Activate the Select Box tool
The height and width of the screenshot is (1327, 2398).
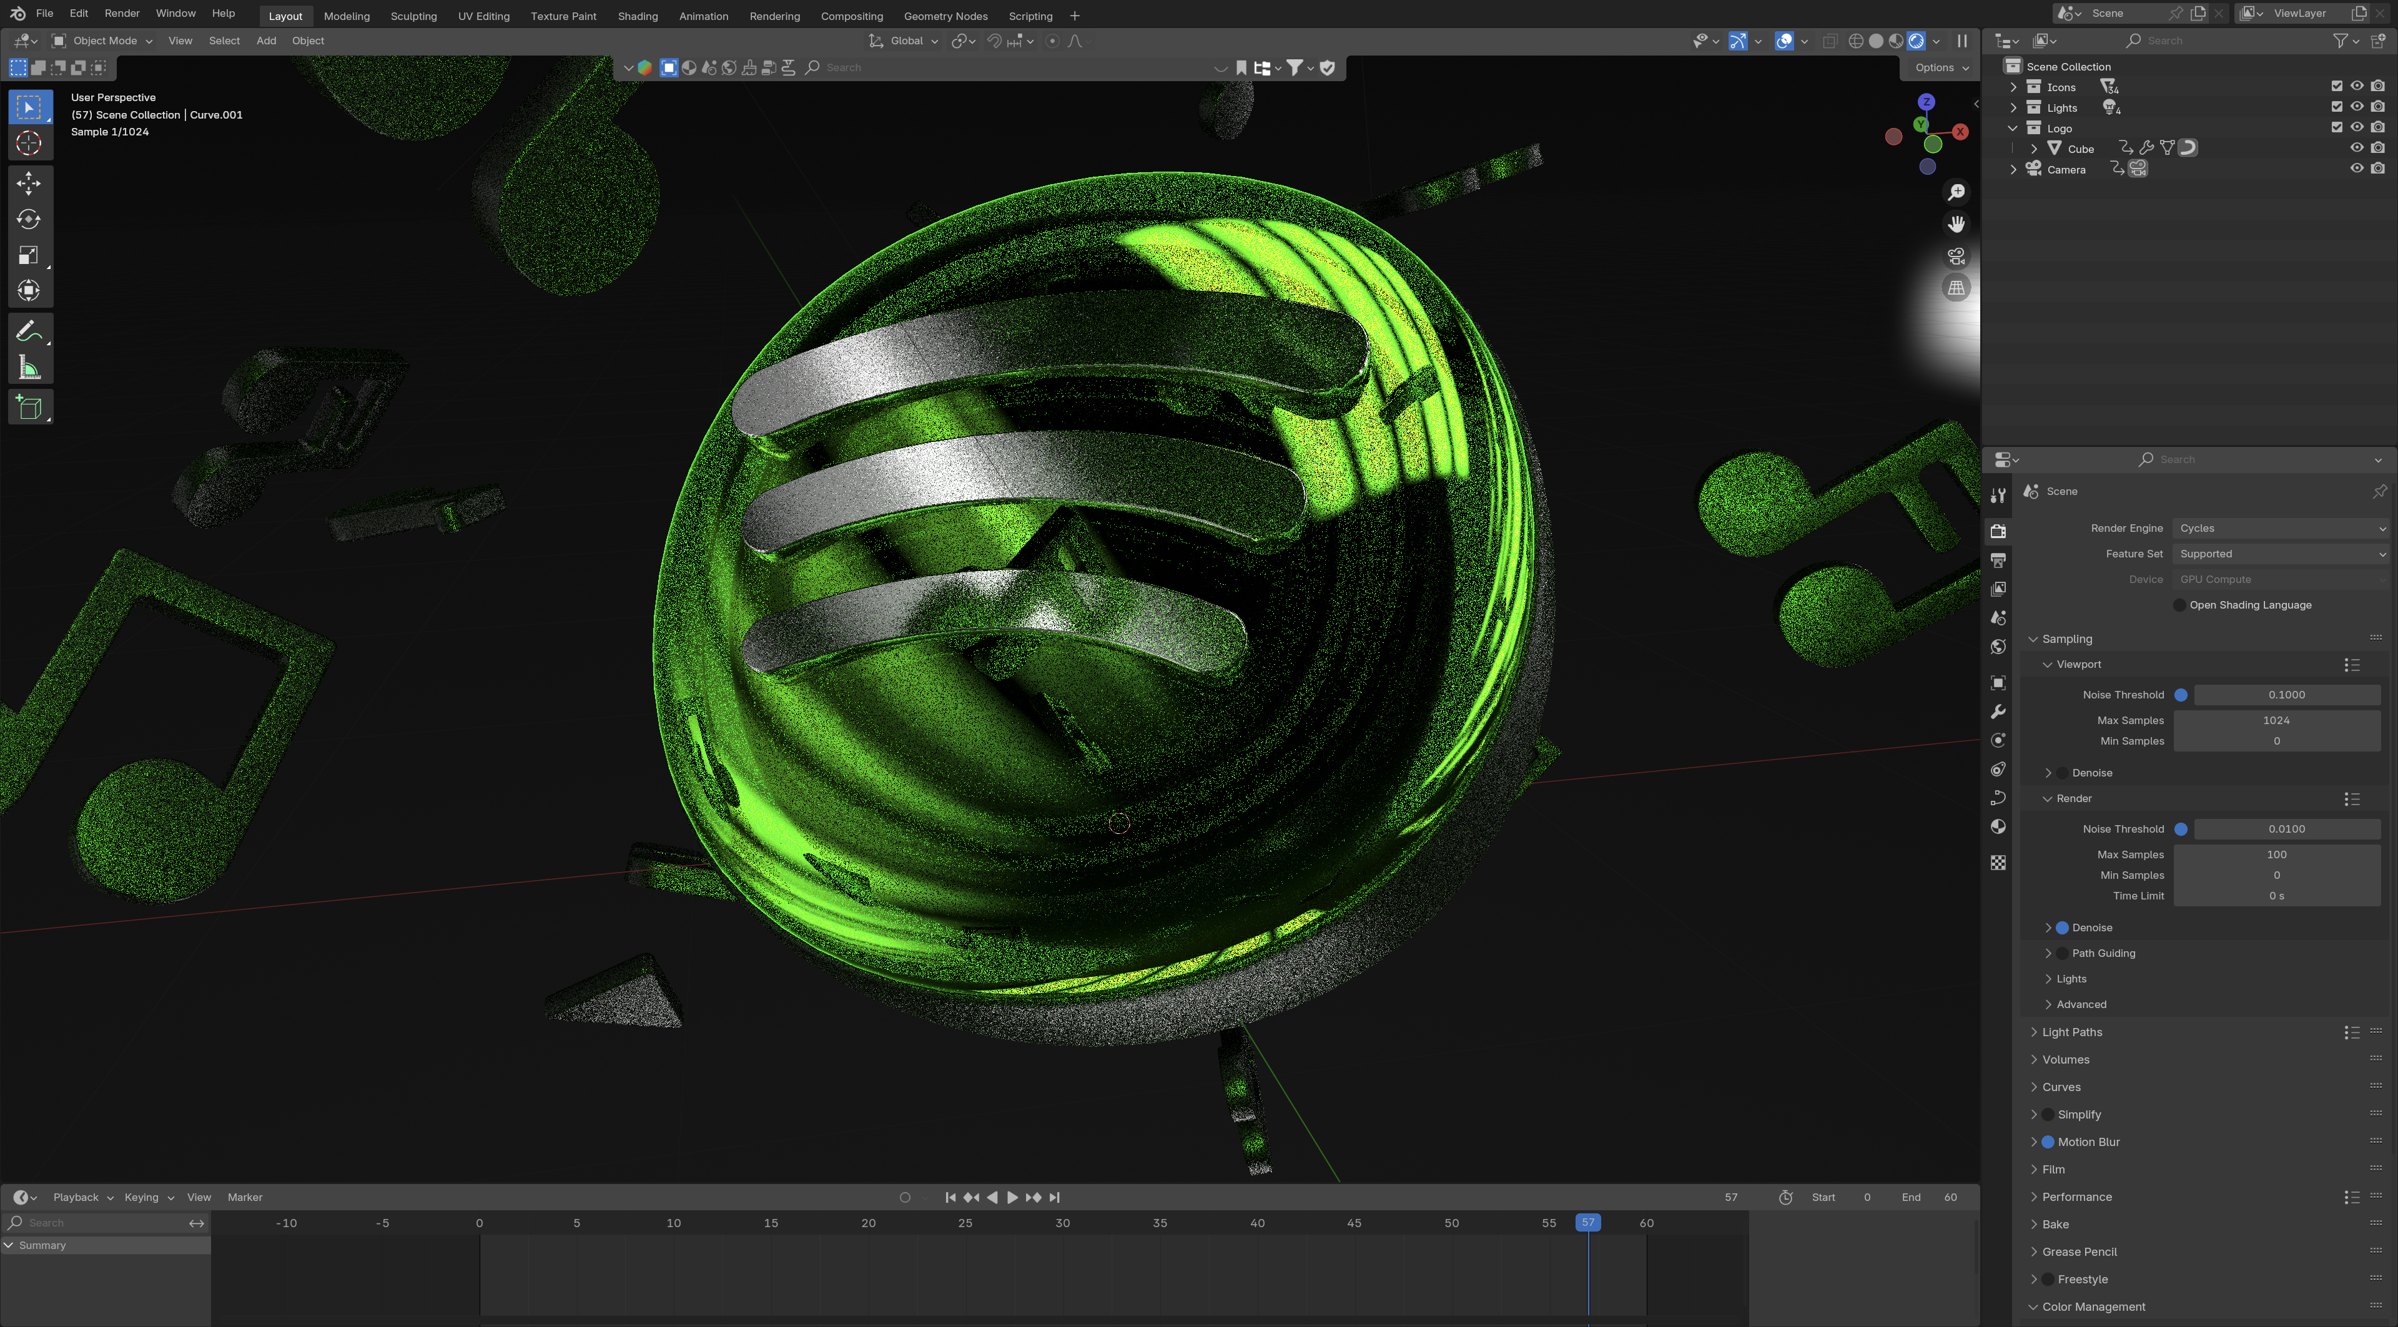tap(29, 107)
